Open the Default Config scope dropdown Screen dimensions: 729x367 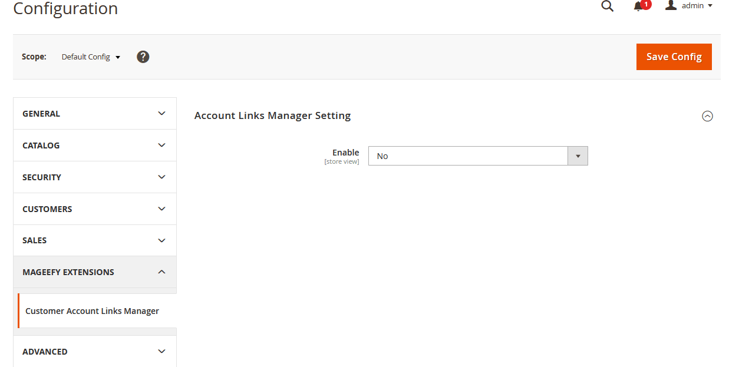(91, 57)
